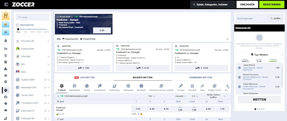Screen dimensions: 287x121
Task: Star the FIFA Weltmeisterschaft league header
Action: [58, 96]
